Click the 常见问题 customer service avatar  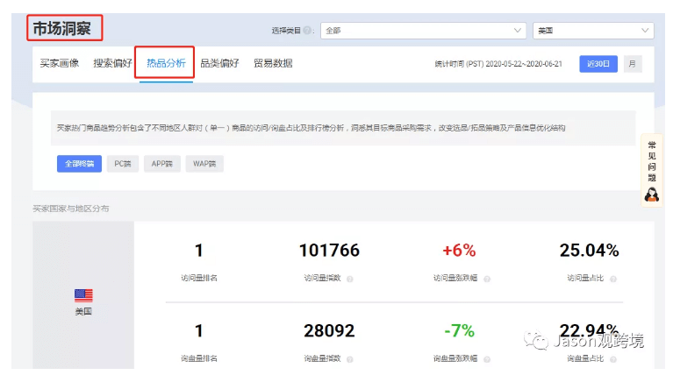pyautogui.click(x=651, y=194)
